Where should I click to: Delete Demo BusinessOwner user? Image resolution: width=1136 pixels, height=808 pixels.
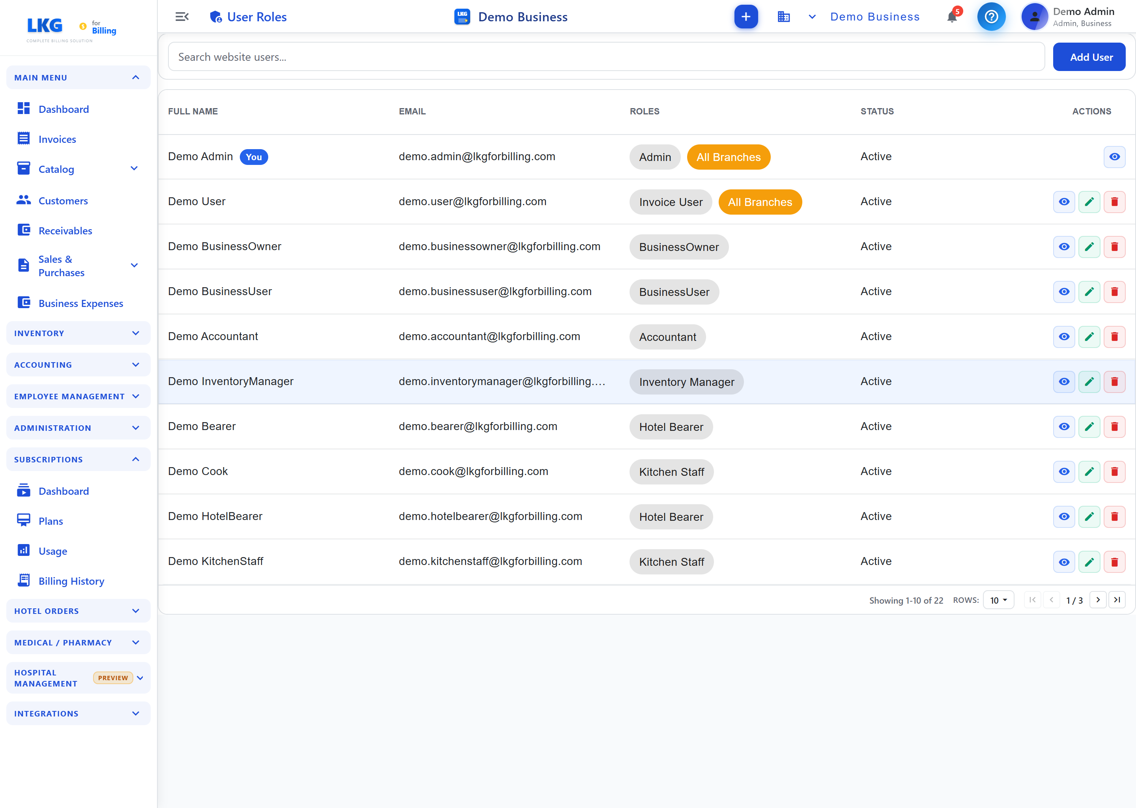(x=1114, y=247)
